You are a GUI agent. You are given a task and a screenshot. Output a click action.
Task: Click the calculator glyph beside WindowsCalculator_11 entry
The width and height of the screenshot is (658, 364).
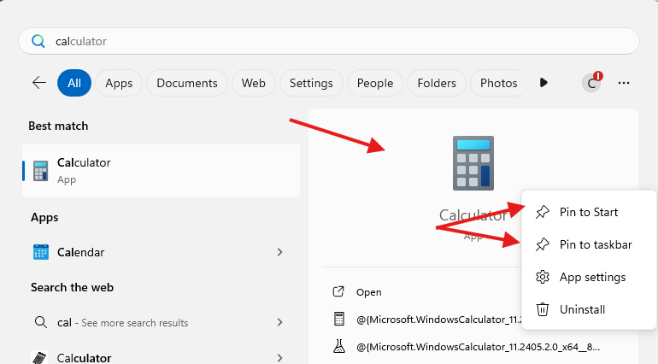point(339,319)
